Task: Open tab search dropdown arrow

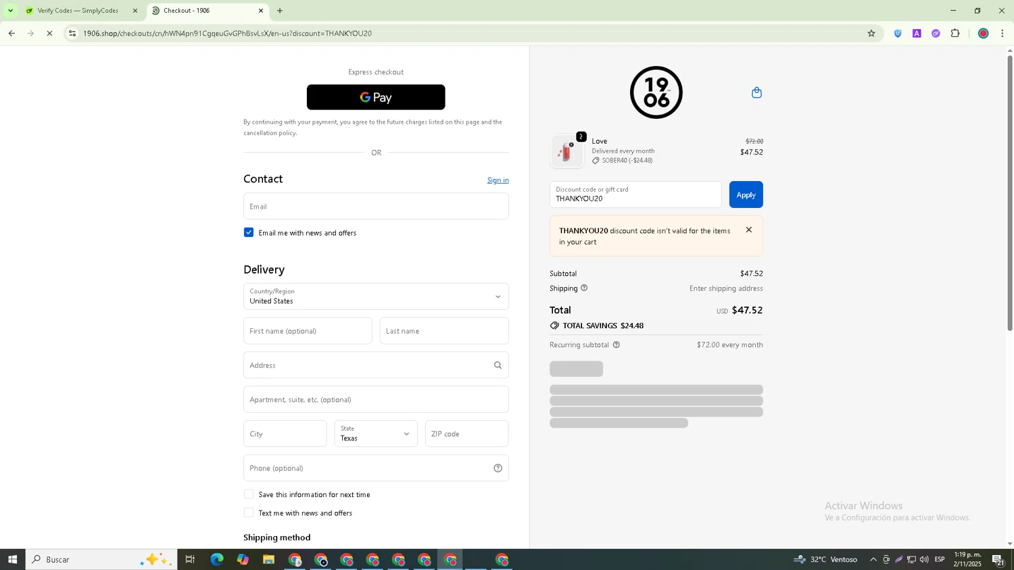Action: (10, 11)
